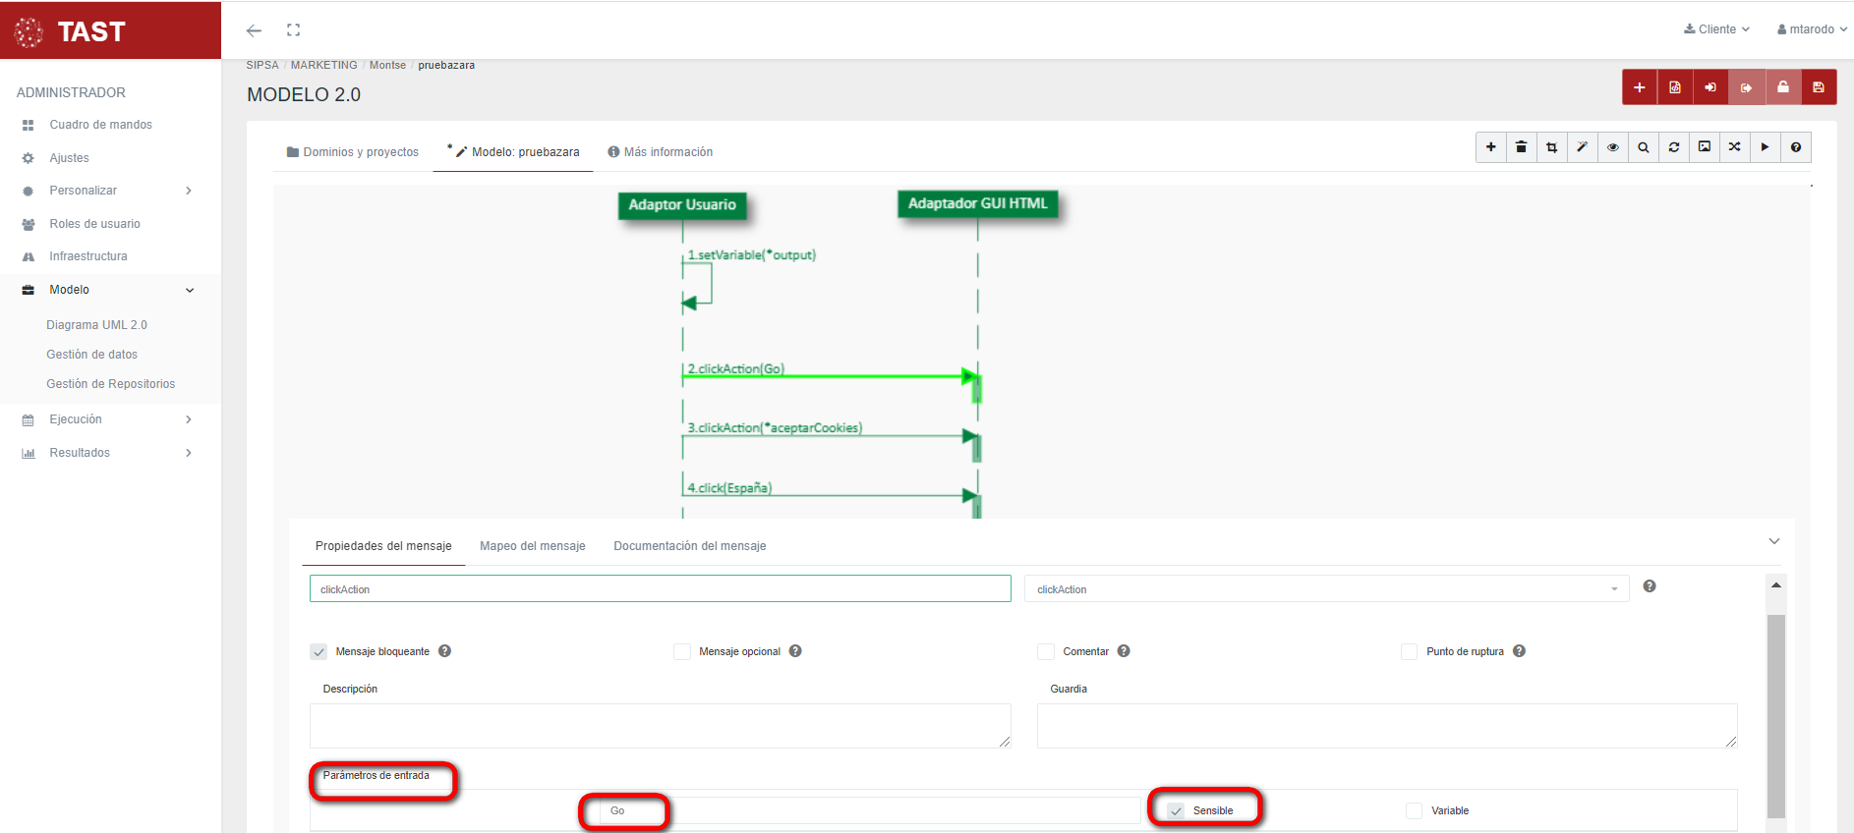Run the model with the play icon
The height and width of the screenshot is (833, 1854).
tap(1765, 147)
